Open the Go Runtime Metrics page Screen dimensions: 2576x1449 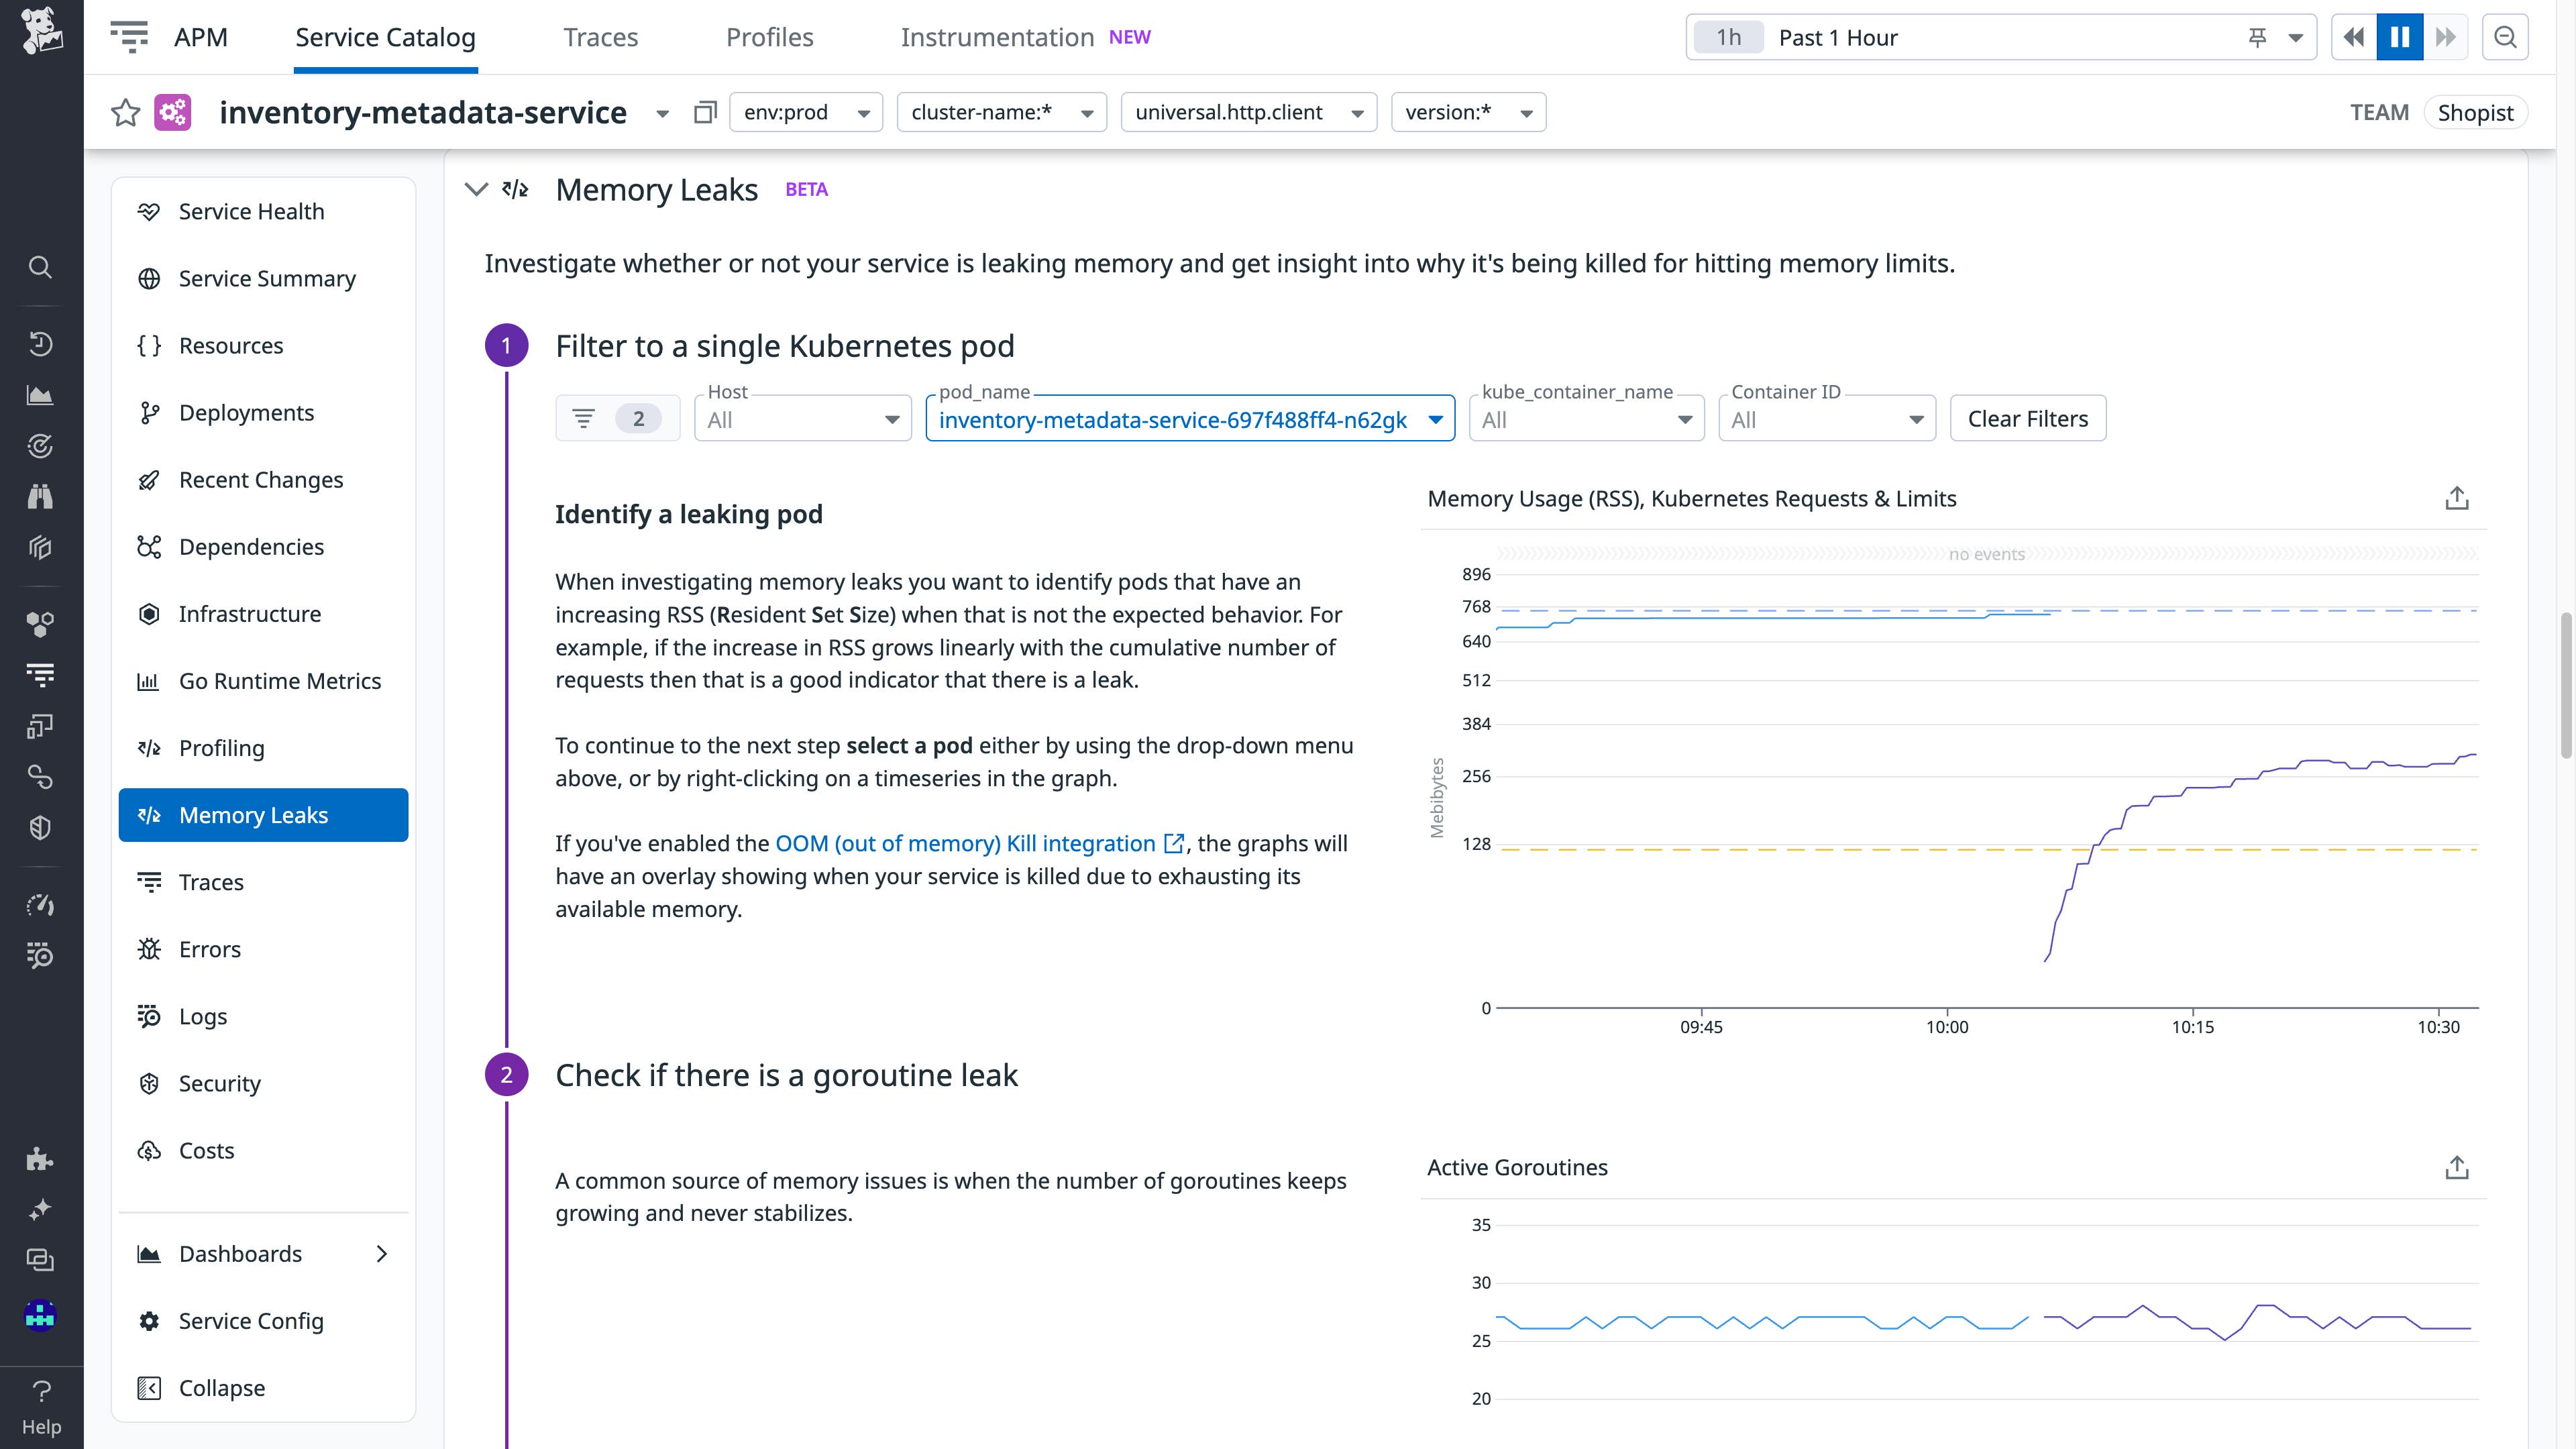[x=279, y=681]
